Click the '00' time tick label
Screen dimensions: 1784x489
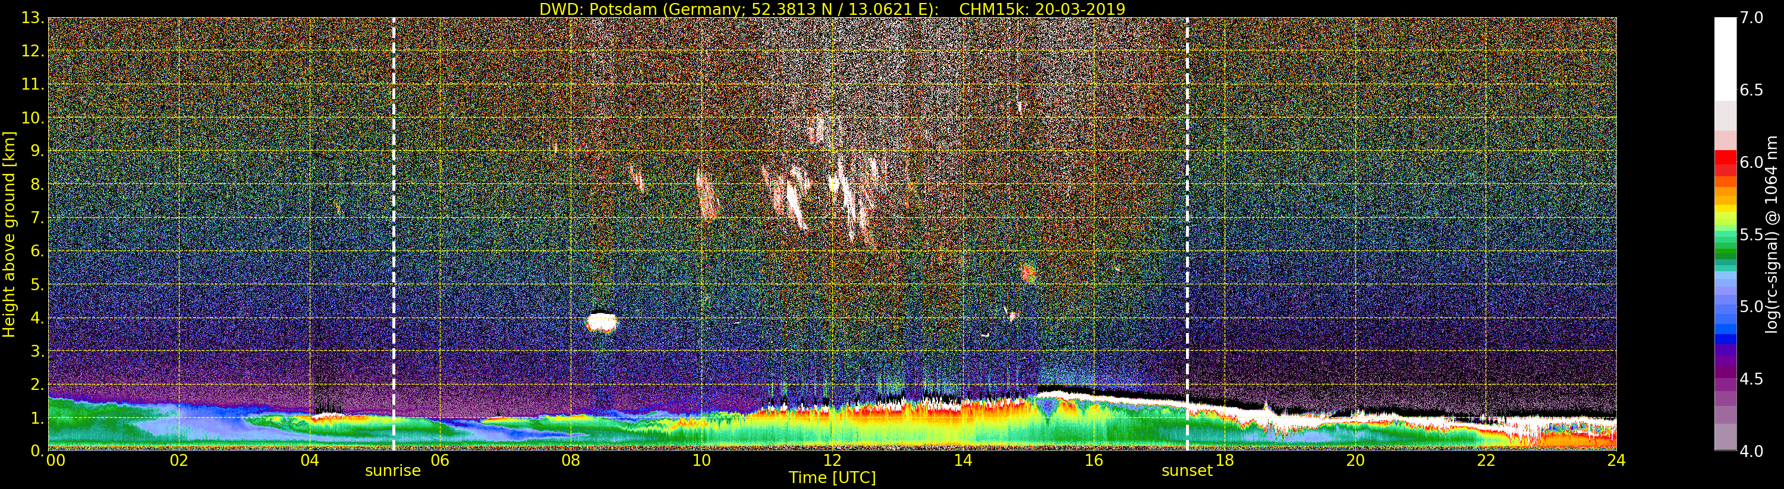(x=55, y=460)
